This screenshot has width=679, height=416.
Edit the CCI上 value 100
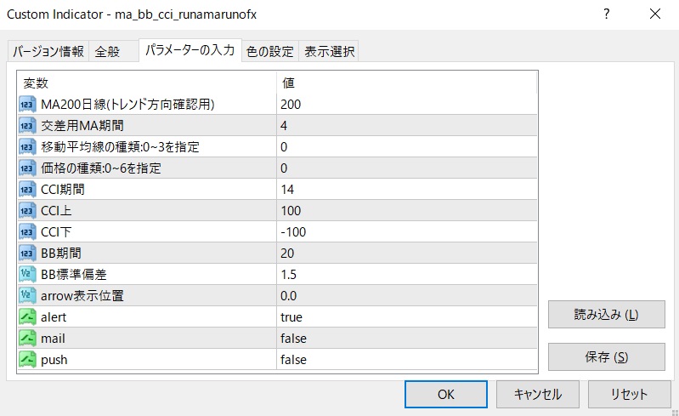pos(291,211)
